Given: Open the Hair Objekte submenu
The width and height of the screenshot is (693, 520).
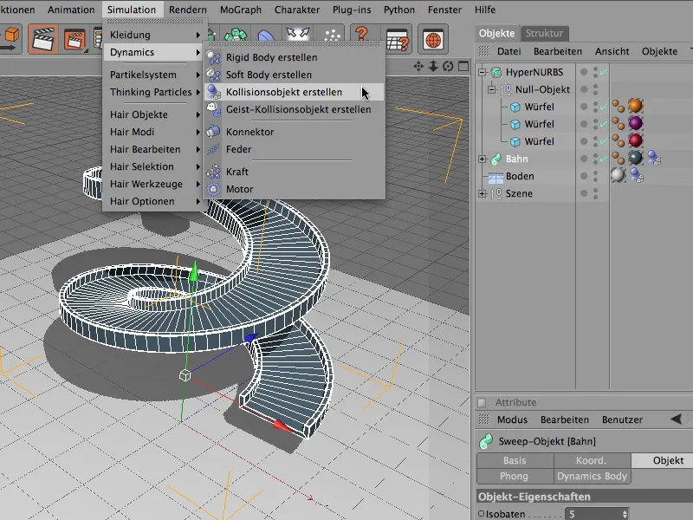Looking at the screenshot, I should pos(154,114).
